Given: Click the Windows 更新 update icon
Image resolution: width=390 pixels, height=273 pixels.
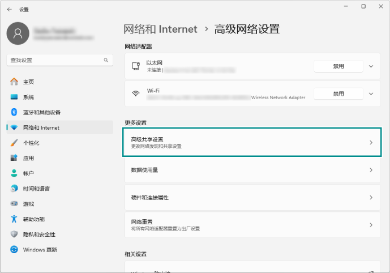Looking at the screenshot, I should click(x=14, y=250).
